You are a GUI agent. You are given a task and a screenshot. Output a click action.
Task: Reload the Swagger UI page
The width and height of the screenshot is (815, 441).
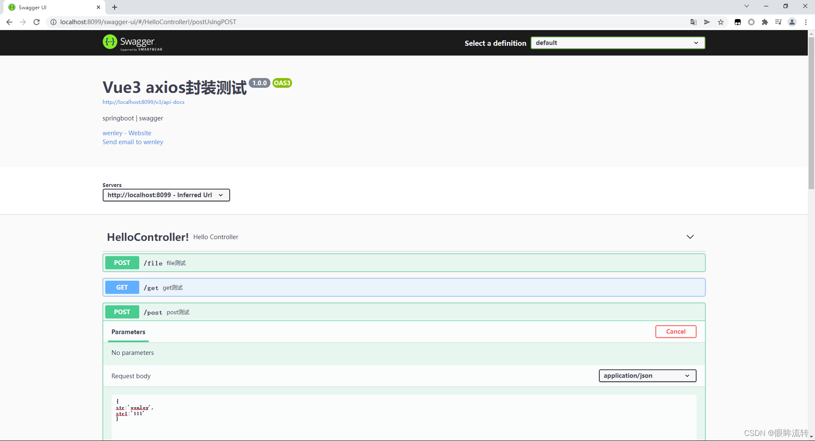point(37,22)
